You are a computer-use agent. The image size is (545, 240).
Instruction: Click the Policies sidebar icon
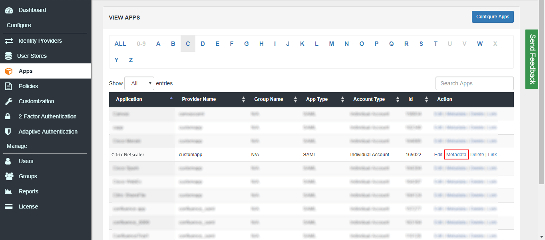[x=9, y=86]
